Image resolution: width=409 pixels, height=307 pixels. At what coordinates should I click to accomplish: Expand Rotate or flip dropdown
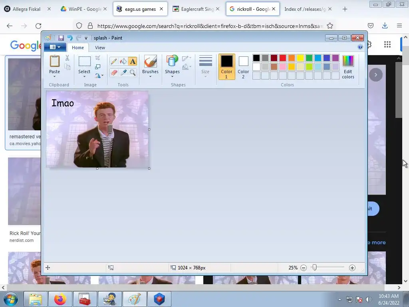pyautogui.click(x=99, y=76)
